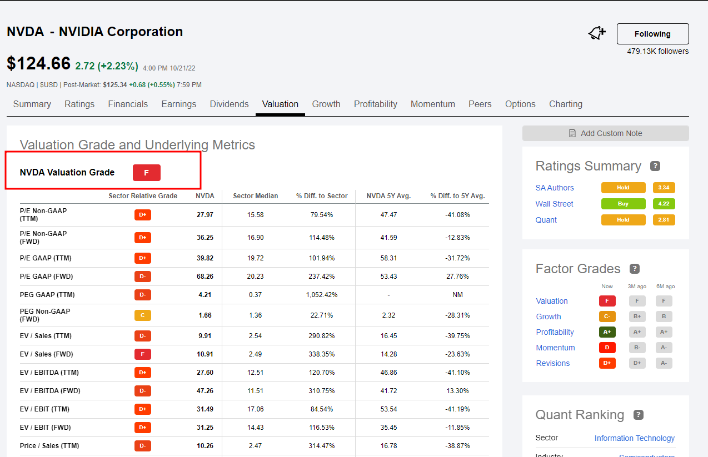Viewport: 708px width, 457px height.
Task: Click the 4.22 Wall Street score badge
Action: [x=664, y=204]
